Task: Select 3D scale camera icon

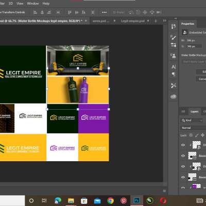Action: pyautogui.click(x=159, y=12)
